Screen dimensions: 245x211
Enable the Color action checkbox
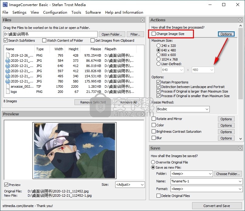154,125
